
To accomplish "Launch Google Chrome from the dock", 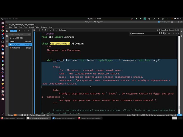I will 3,31.
